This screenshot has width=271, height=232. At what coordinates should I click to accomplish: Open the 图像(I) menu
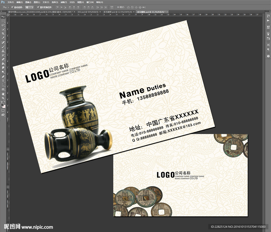[x=28, y=2]
